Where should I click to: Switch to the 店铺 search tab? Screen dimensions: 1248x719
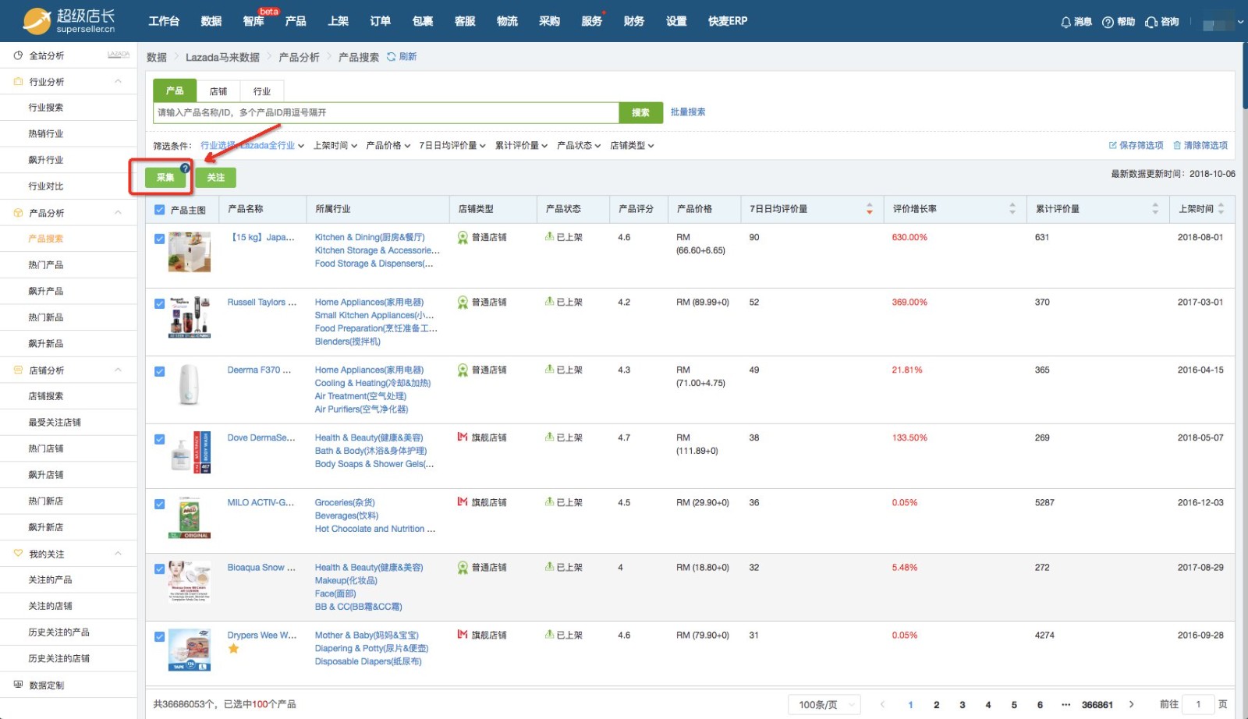(x=218, y=91)
